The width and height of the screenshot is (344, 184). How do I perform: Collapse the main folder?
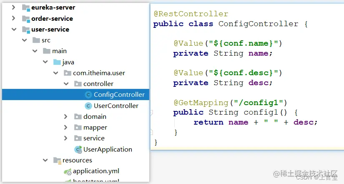click(35, 51)
